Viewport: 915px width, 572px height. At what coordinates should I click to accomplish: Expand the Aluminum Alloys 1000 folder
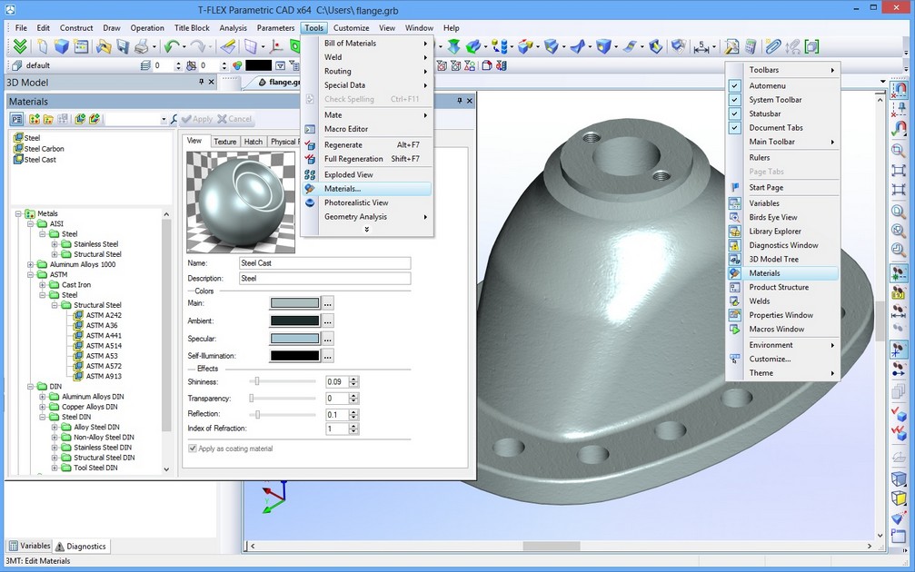click(x=31, y=264)
